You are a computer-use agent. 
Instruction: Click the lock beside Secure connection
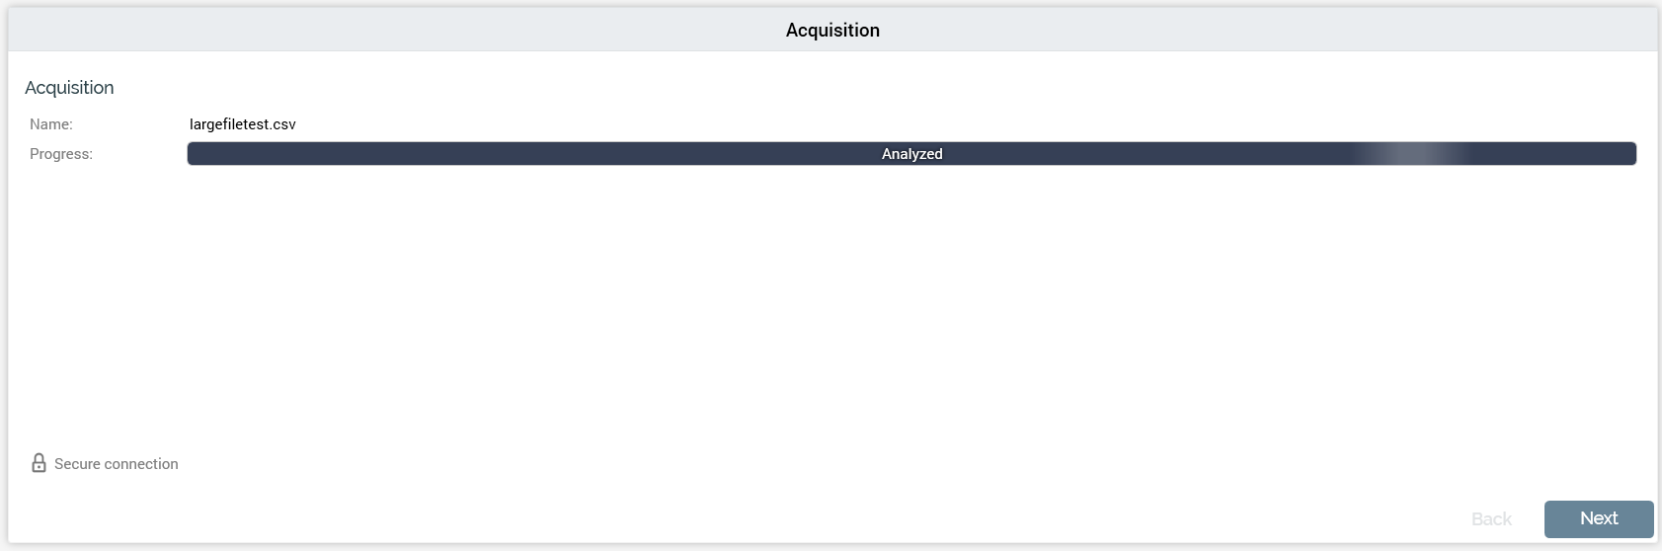39,463
